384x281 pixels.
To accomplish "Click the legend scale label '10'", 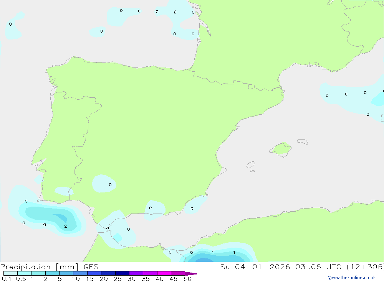I will tap(76, 279).
